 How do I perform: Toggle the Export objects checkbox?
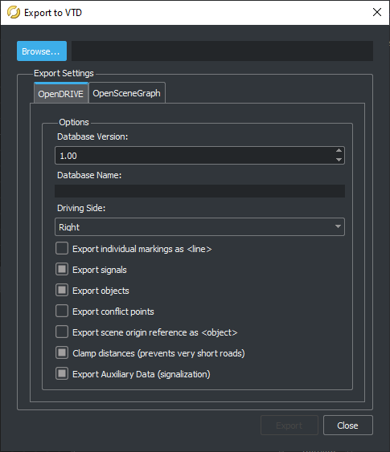(x=62, y=291)
